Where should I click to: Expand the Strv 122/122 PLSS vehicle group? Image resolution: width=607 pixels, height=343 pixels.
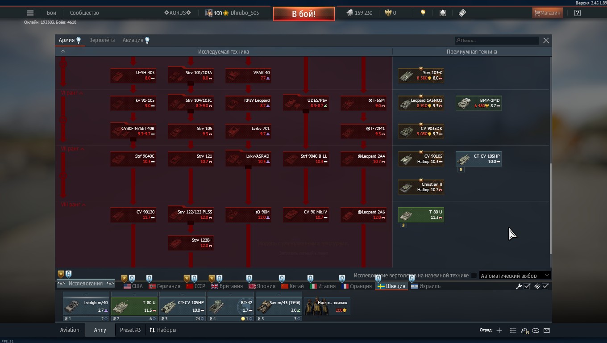pyautogui.click(x=191, y=215)
